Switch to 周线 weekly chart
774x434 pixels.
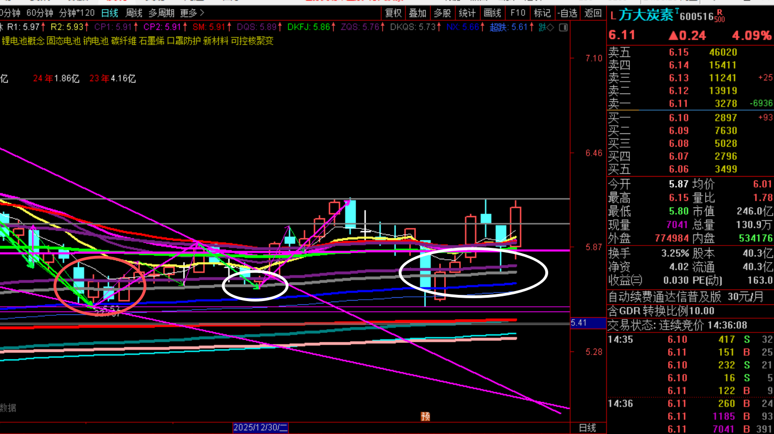134,13
